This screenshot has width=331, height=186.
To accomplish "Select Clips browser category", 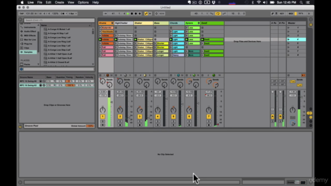I will coord(26,48).
